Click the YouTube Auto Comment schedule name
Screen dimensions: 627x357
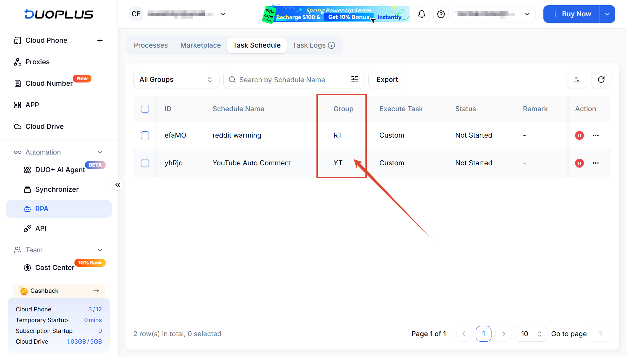[252, 163]
